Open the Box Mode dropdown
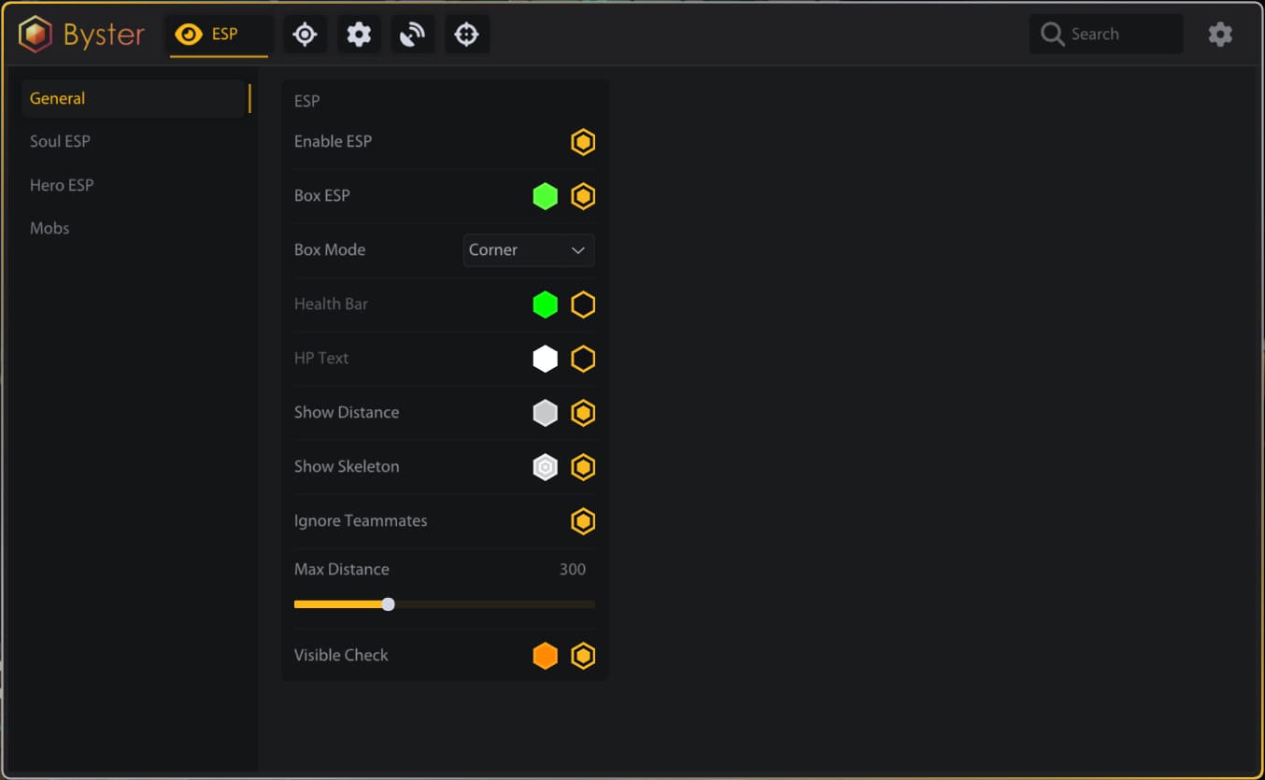 pos(528,250)
